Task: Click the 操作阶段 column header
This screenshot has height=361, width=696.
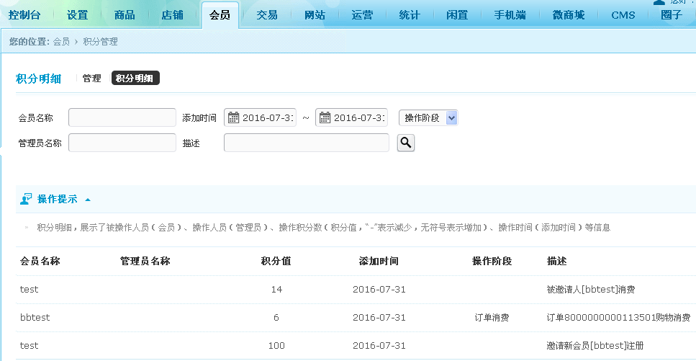Action: pyautogui.click(x=492, y=262)
